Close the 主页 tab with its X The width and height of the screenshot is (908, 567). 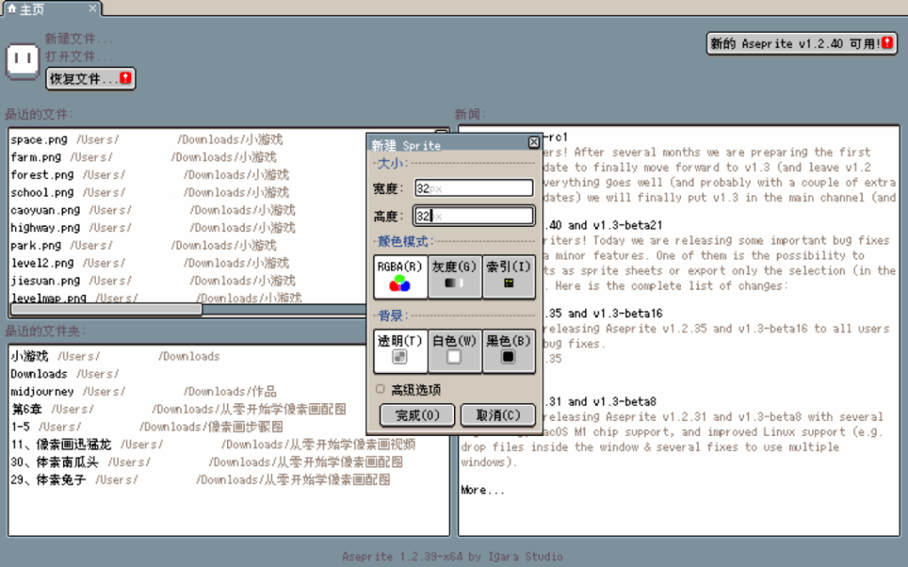point(93,8)
